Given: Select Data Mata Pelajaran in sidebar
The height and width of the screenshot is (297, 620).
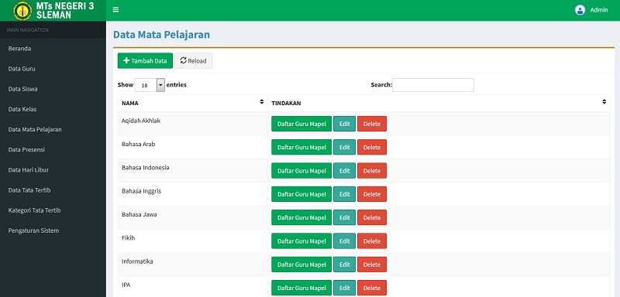Looking at the screenshot, I should (35, 129).
